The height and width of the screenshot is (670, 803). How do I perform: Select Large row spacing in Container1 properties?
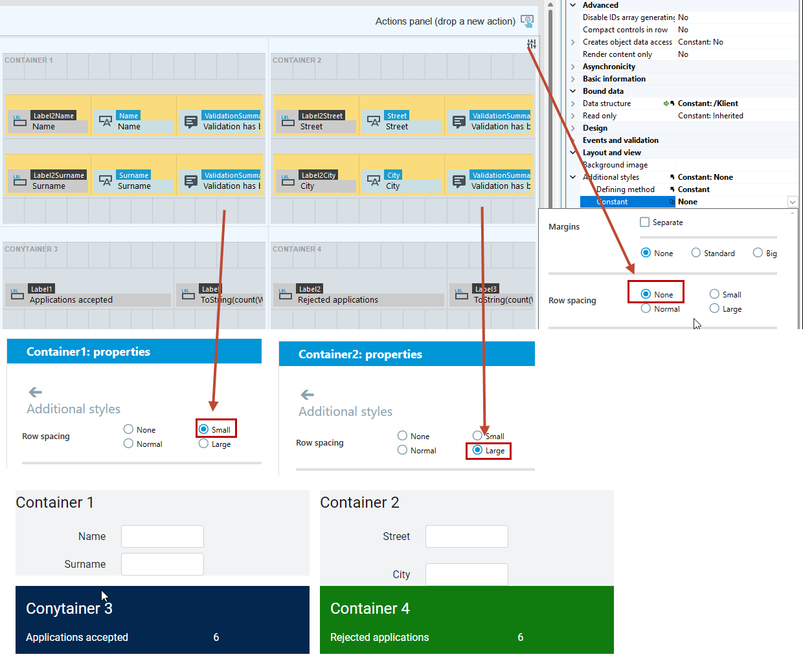203,444
